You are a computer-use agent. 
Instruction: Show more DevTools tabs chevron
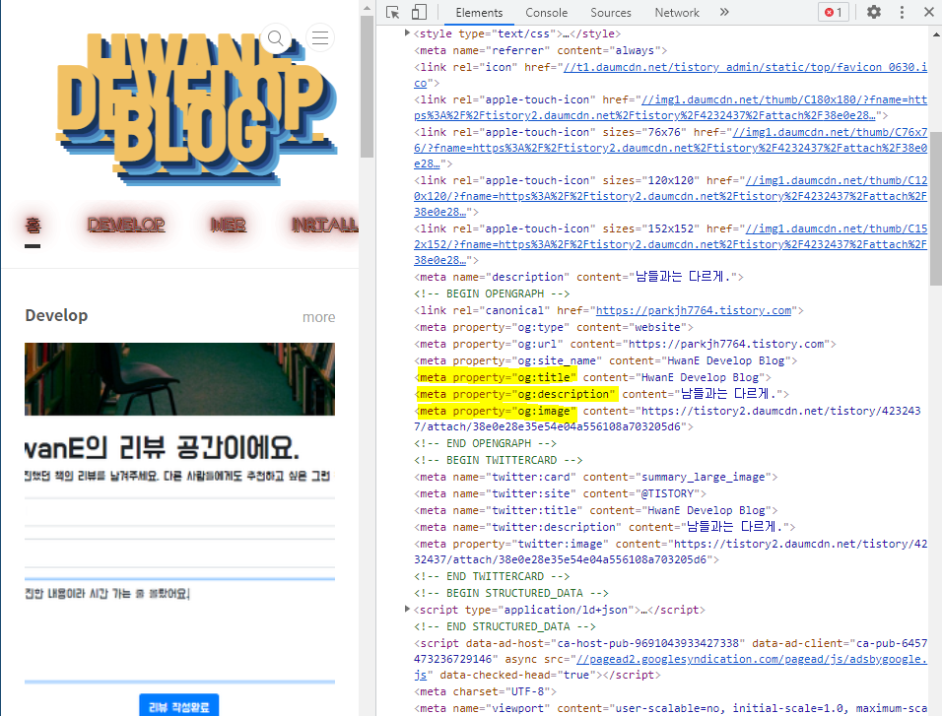[724, 12]
